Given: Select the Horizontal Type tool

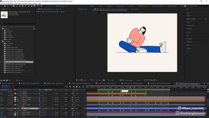Looking at the screenshot, I should pos(25,6).
